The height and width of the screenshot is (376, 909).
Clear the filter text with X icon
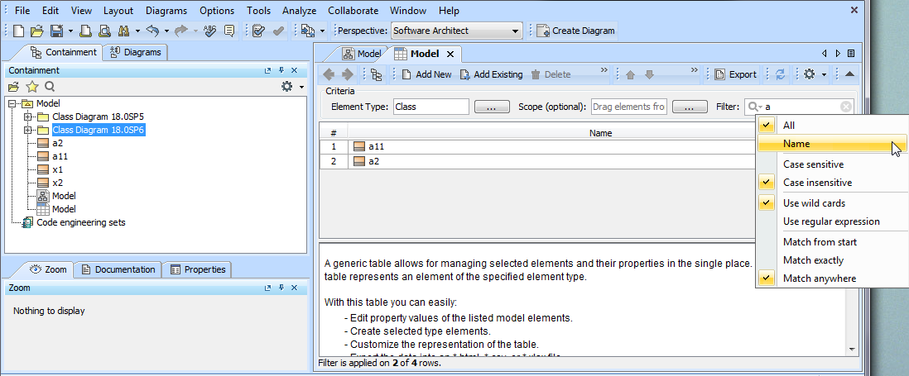(846, 107)
